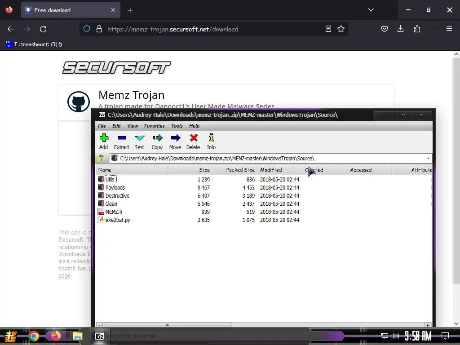Open the Help menu in 7-Zip
The image size is (460, 345).
pyautogui.click(x=194, y=126)
